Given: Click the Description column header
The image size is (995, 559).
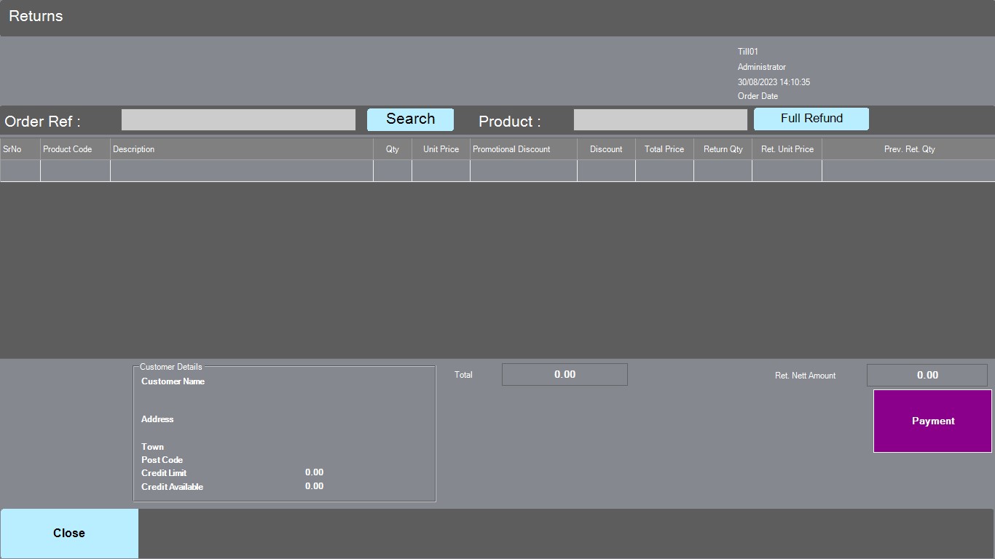Looking at the screenshot, I should tap(241, 149).
